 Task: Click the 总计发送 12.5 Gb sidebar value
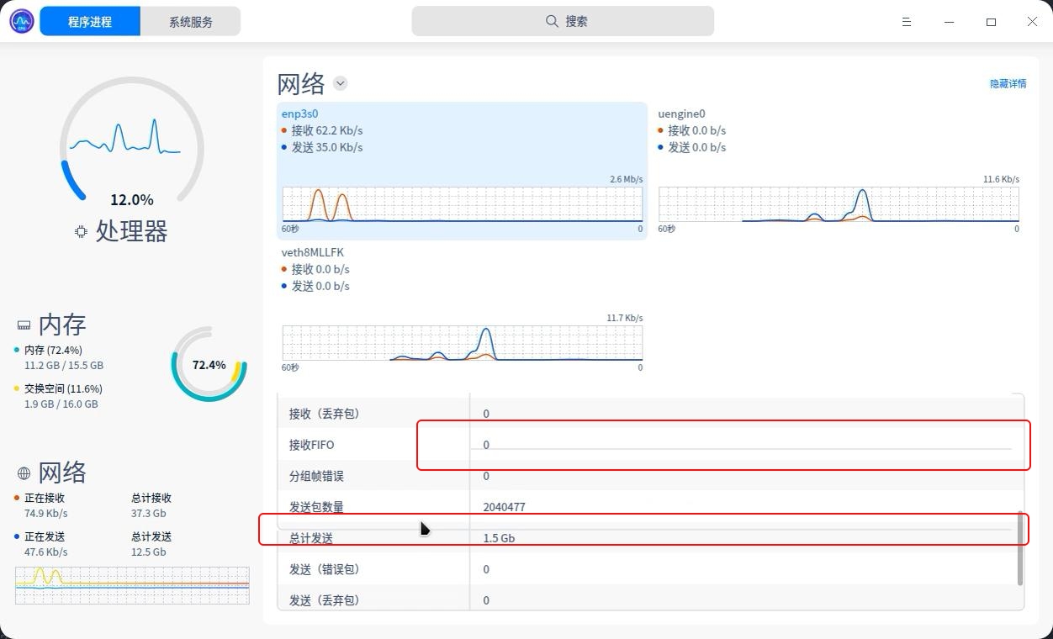coord(148,552)
